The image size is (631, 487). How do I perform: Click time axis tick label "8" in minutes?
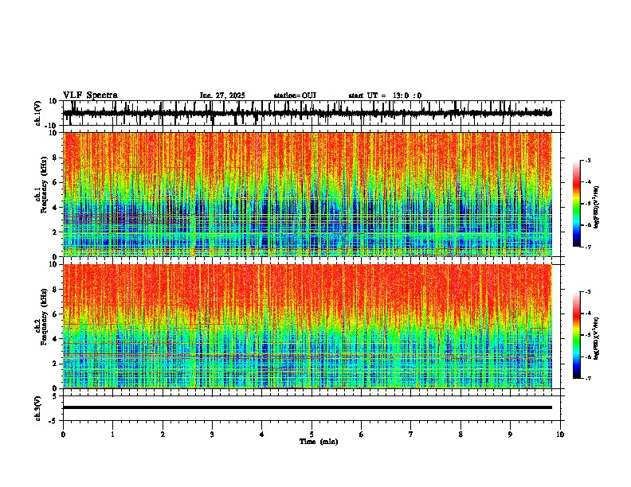(x=461, y=434)
